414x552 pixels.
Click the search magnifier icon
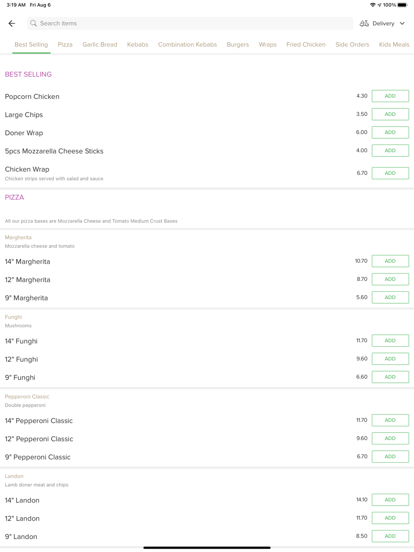point(34,24)
